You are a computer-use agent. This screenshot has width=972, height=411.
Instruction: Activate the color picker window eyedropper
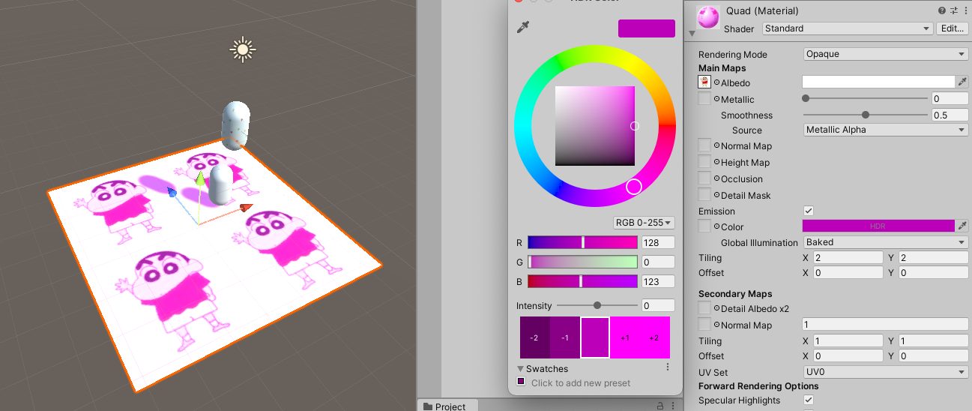coord(523,28)
